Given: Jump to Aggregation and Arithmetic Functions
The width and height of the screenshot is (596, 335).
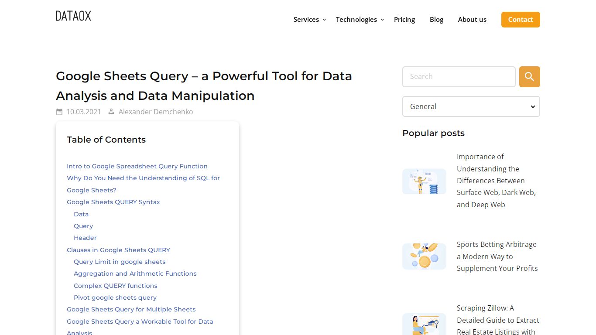Looking at the screenshot, I should (x=135, y=273).
